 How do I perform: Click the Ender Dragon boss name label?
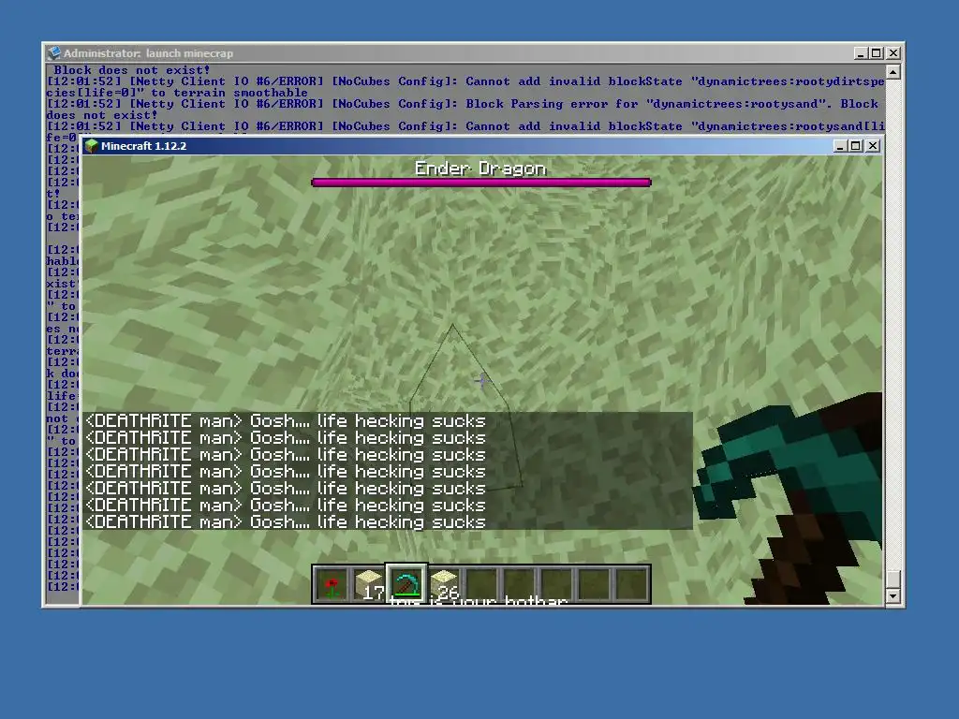pyautogui.click(x=480, y=169)
